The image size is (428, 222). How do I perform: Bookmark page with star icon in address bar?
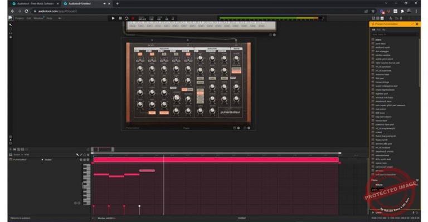(372, 11)
